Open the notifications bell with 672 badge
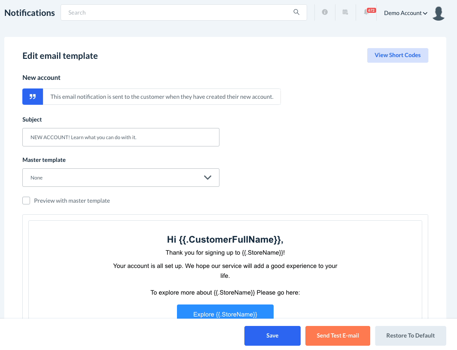 click(x=366, y=12)
